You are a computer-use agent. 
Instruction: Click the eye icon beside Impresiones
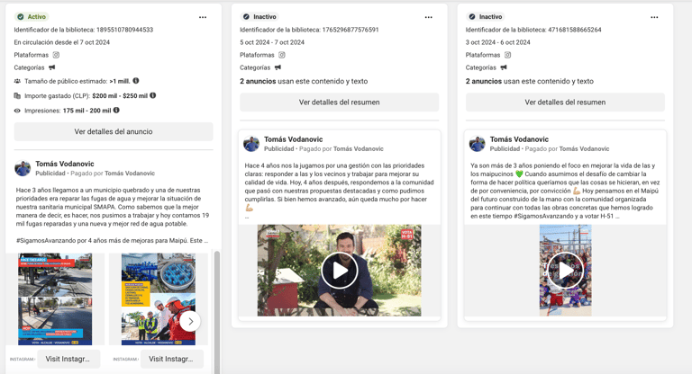(17, 111)
